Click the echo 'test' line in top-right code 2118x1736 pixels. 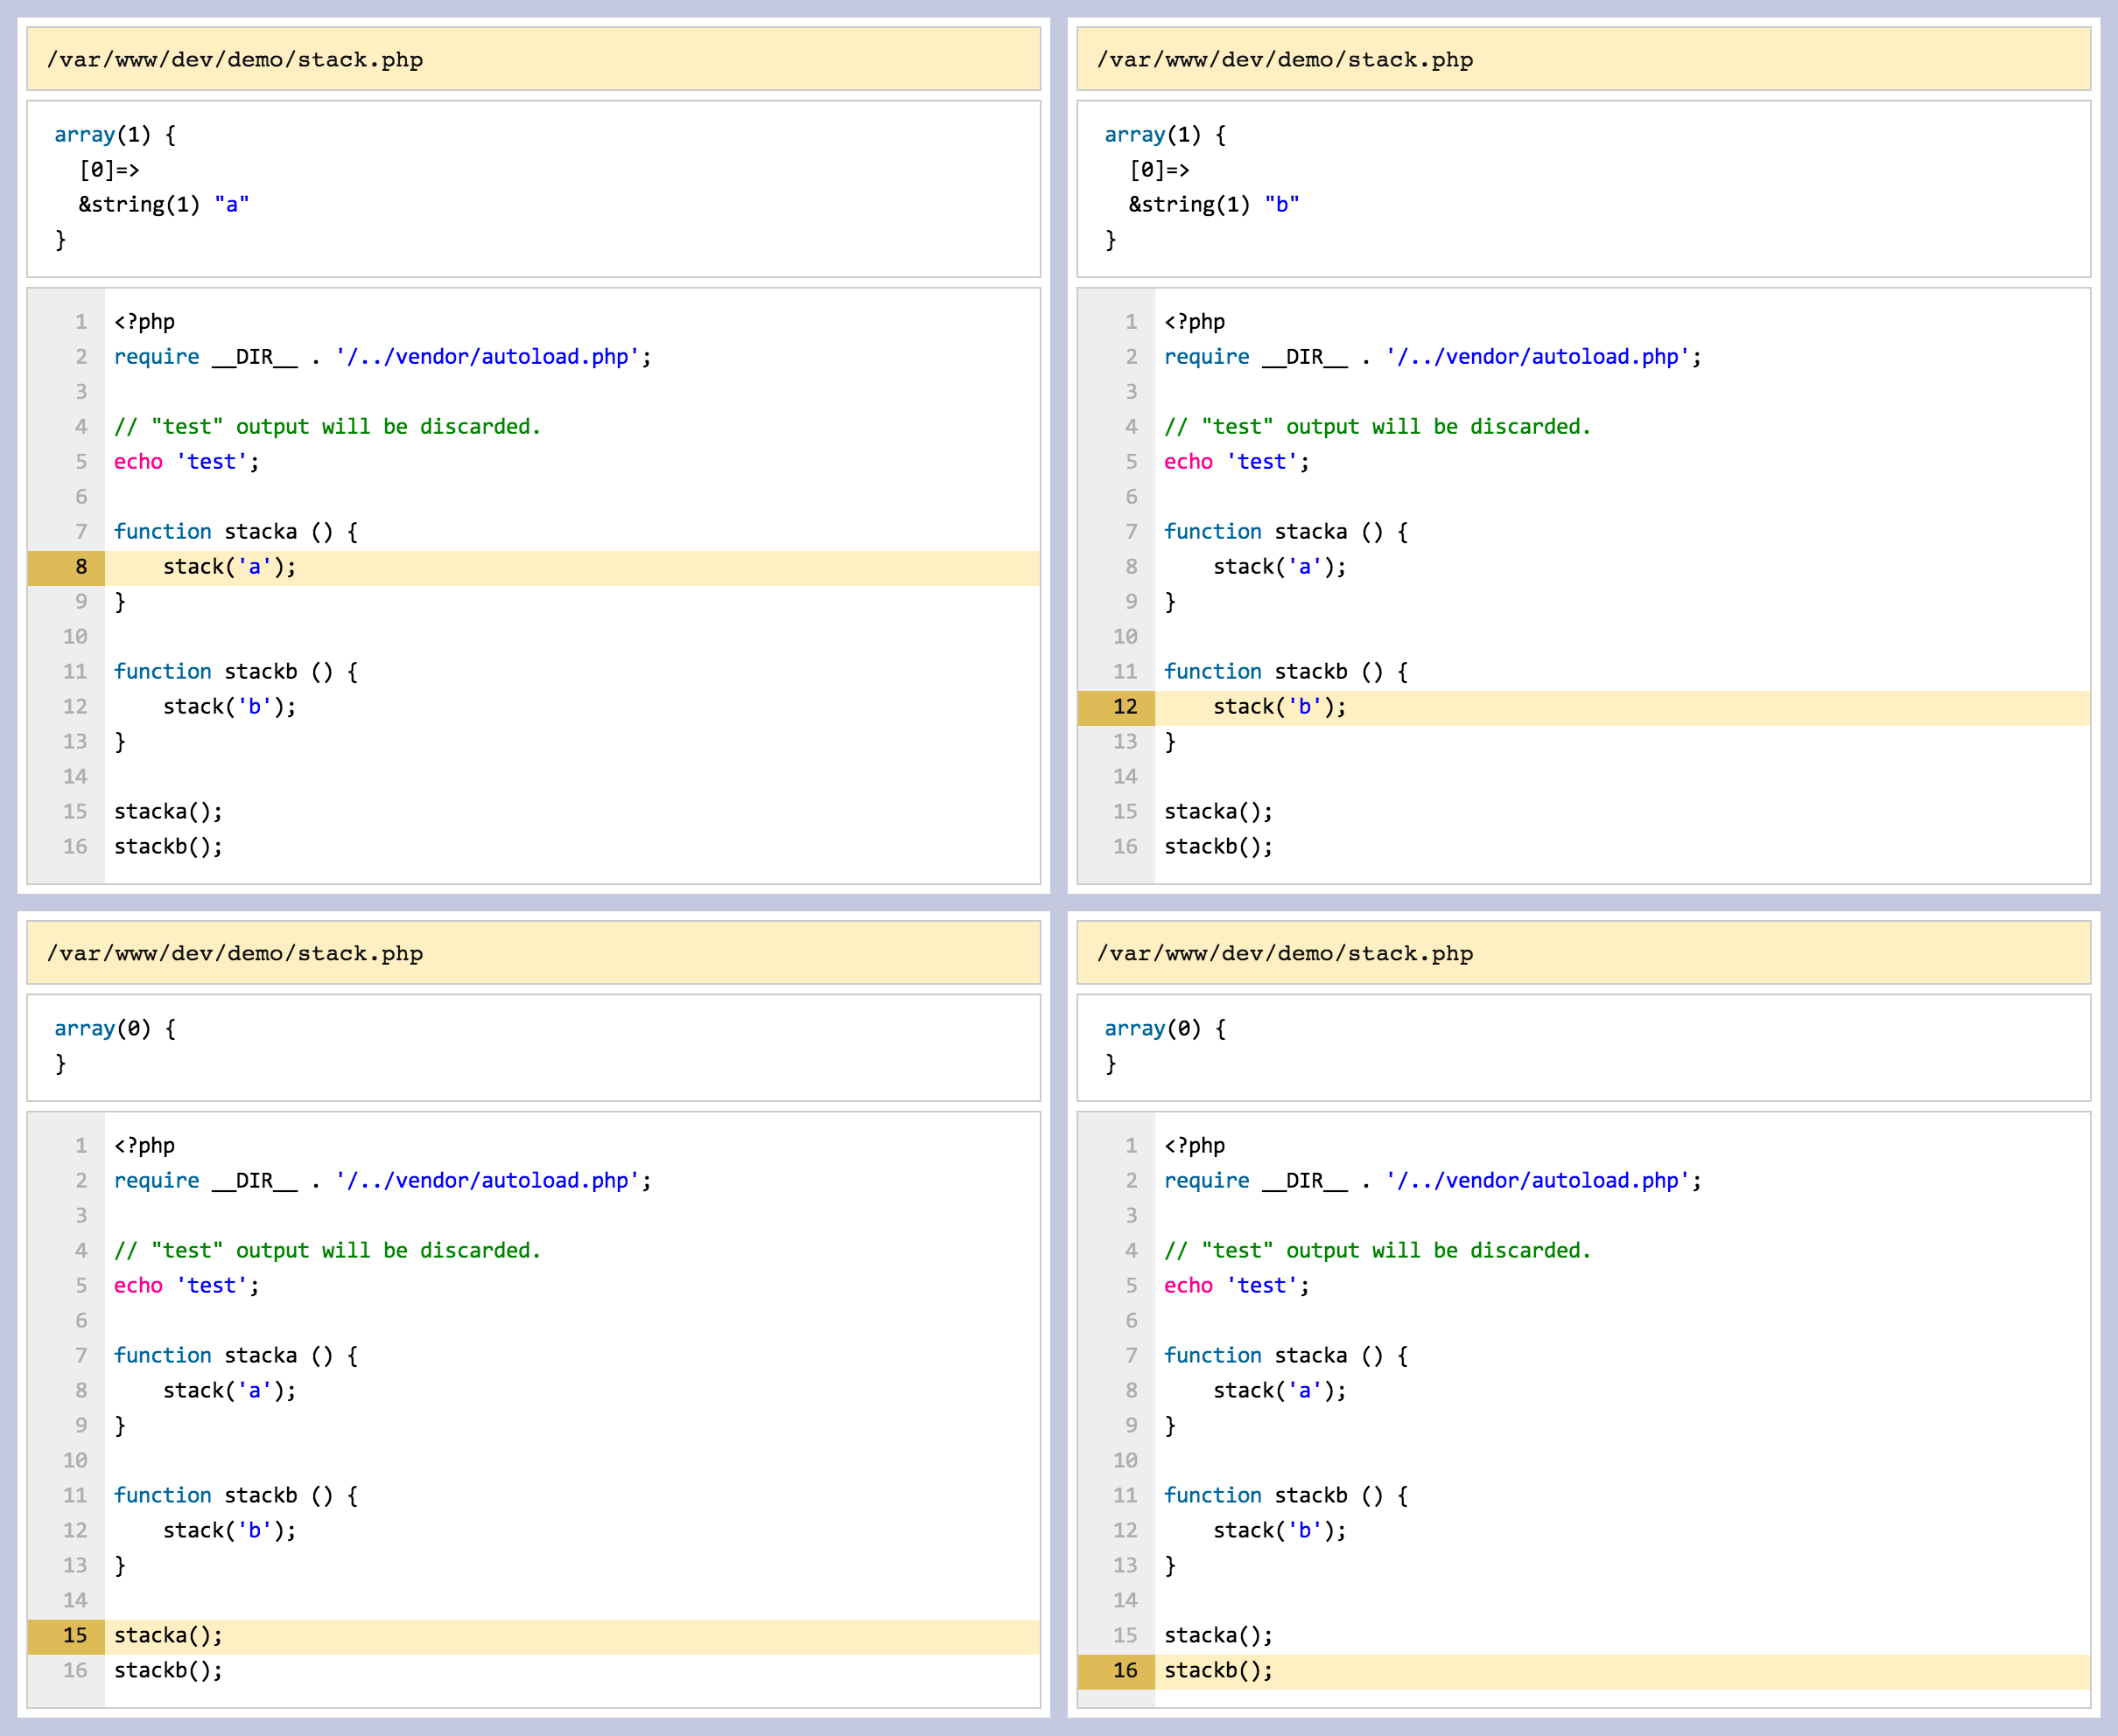1236,462
